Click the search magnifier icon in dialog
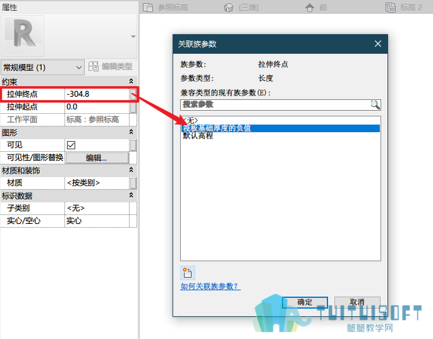 point(375,105)
